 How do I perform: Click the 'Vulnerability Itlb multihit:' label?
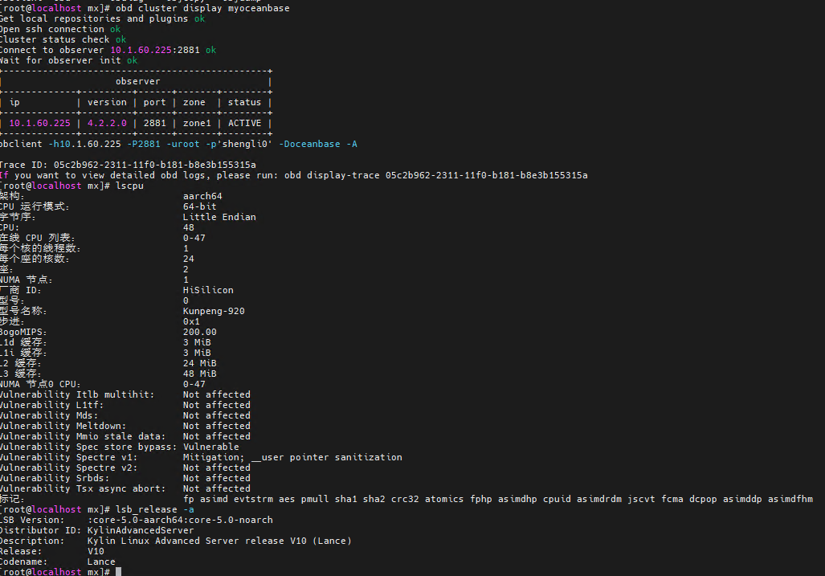coord(77,394)
